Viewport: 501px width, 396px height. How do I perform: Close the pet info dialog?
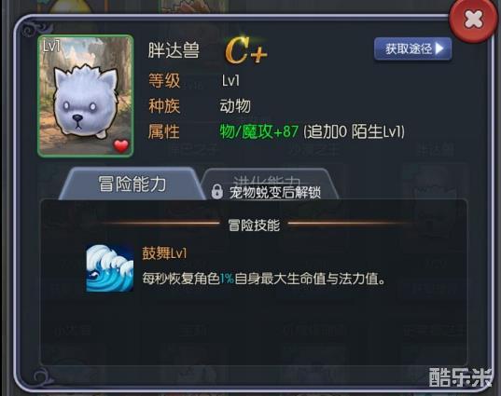tap(474, 20)
